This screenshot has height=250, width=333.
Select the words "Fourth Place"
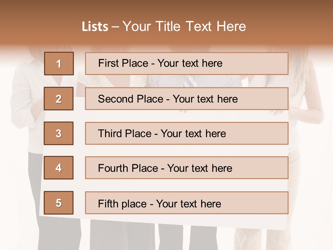coord(128,168)
